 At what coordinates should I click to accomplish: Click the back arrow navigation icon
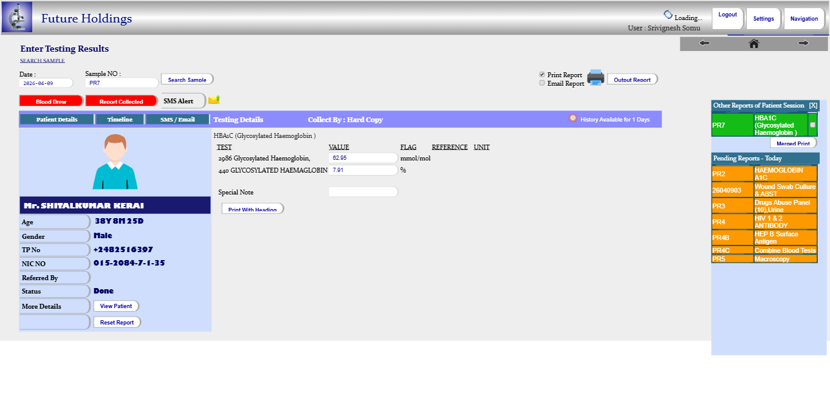pyautogui.click(x=704, y=43)
